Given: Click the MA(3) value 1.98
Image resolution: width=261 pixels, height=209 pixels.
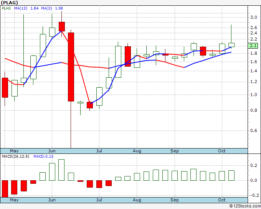Looking at the screenshot, I should pos(59,8).
